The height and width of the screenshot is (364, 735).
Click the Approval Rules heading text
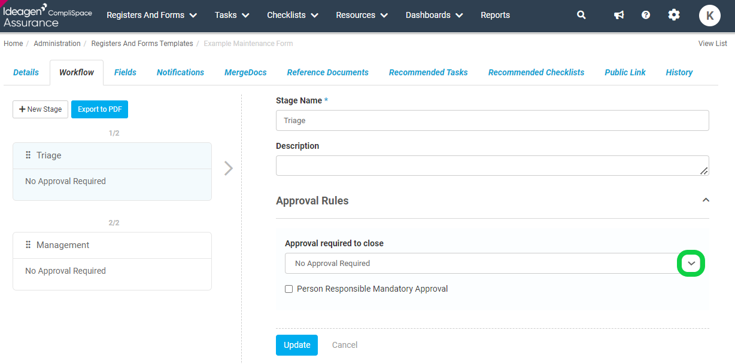tap(312, 201)
